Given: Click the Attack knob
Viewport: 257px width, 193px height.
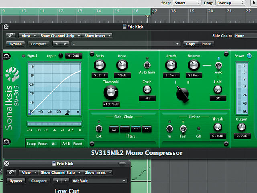Looking at the screenshot, I should pos(171,65).
